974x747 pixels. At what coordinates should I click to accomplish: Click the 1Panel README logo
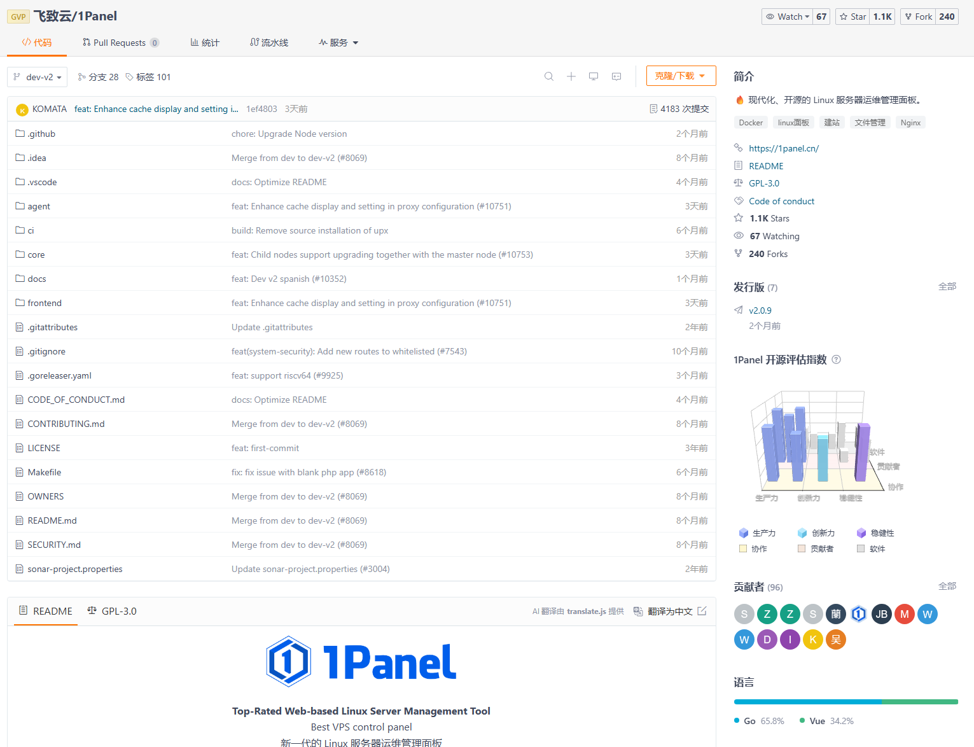coord(361,662)
